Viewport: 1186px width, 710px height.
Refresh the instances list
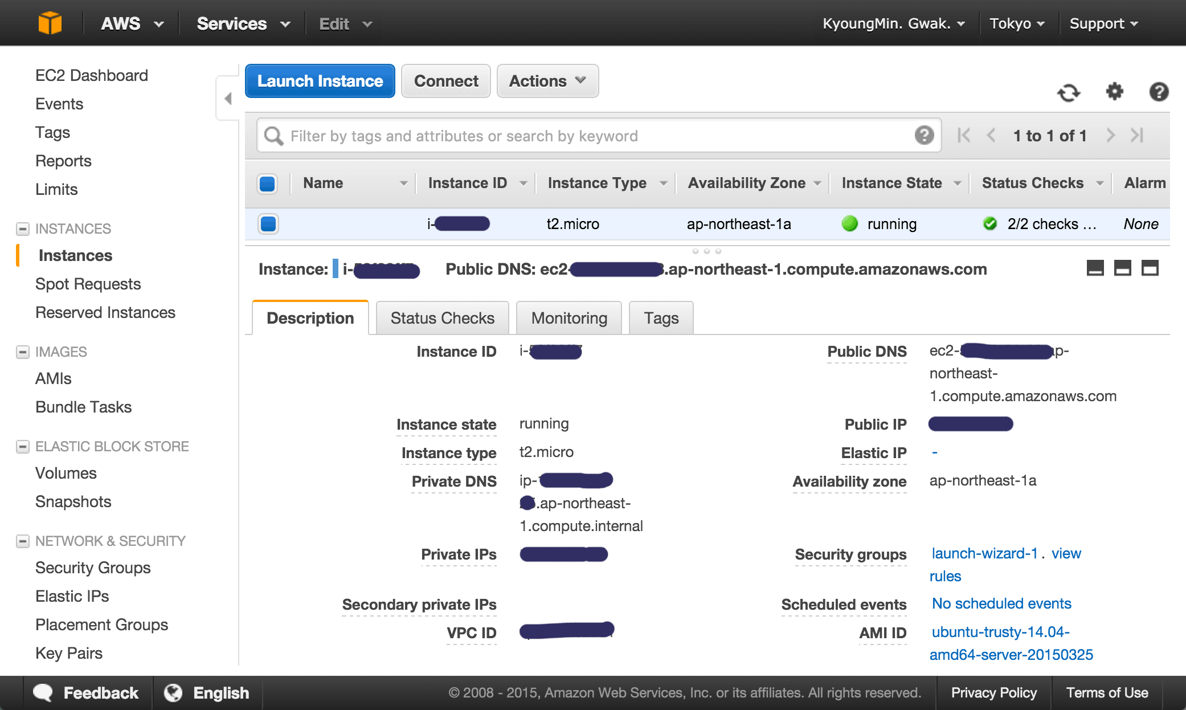click(x=1069, y=92)
